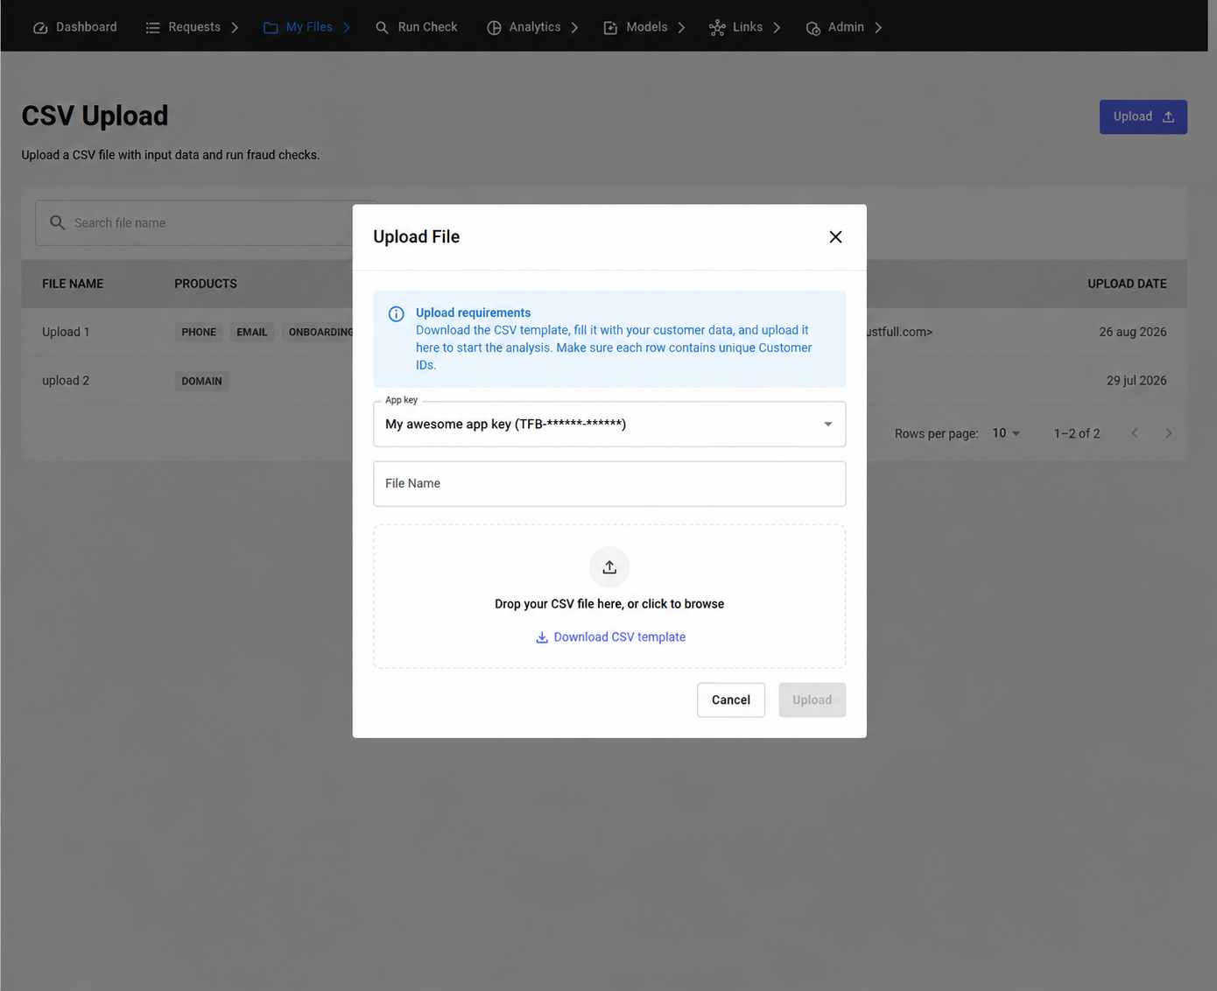Click the File Name input field
Screen dimensions: 1217x991
(609, 483)
